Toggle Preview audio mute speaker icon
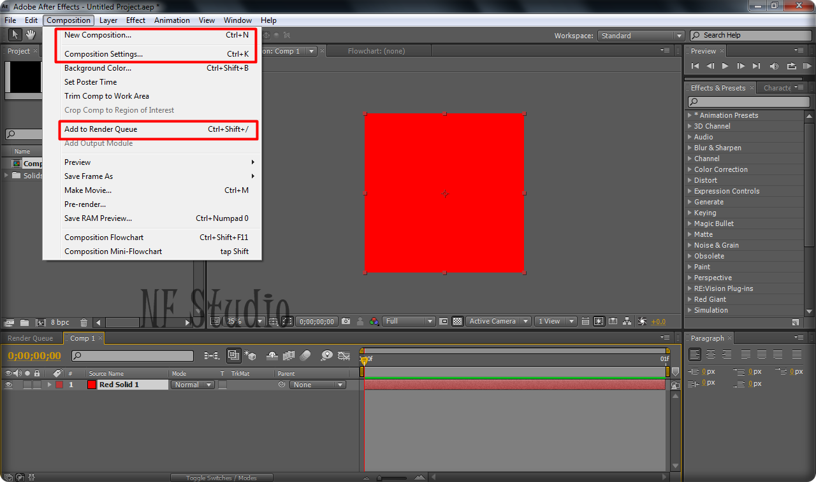The image size is (816, 482). click(x=774, y=66)
